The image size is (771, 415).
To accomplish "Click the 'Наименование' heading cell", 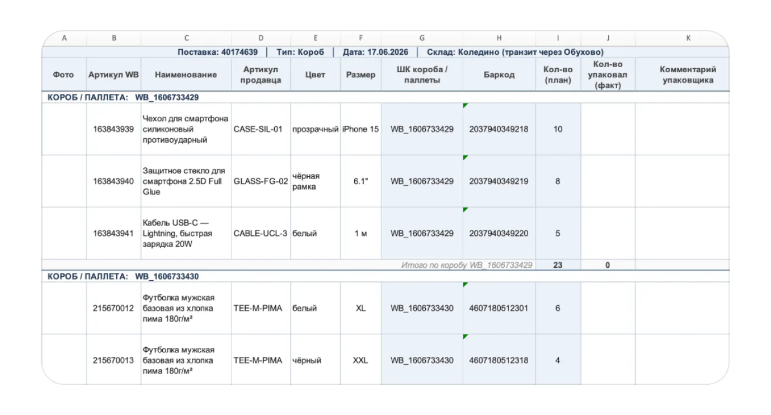I will [x=186, y=74].
